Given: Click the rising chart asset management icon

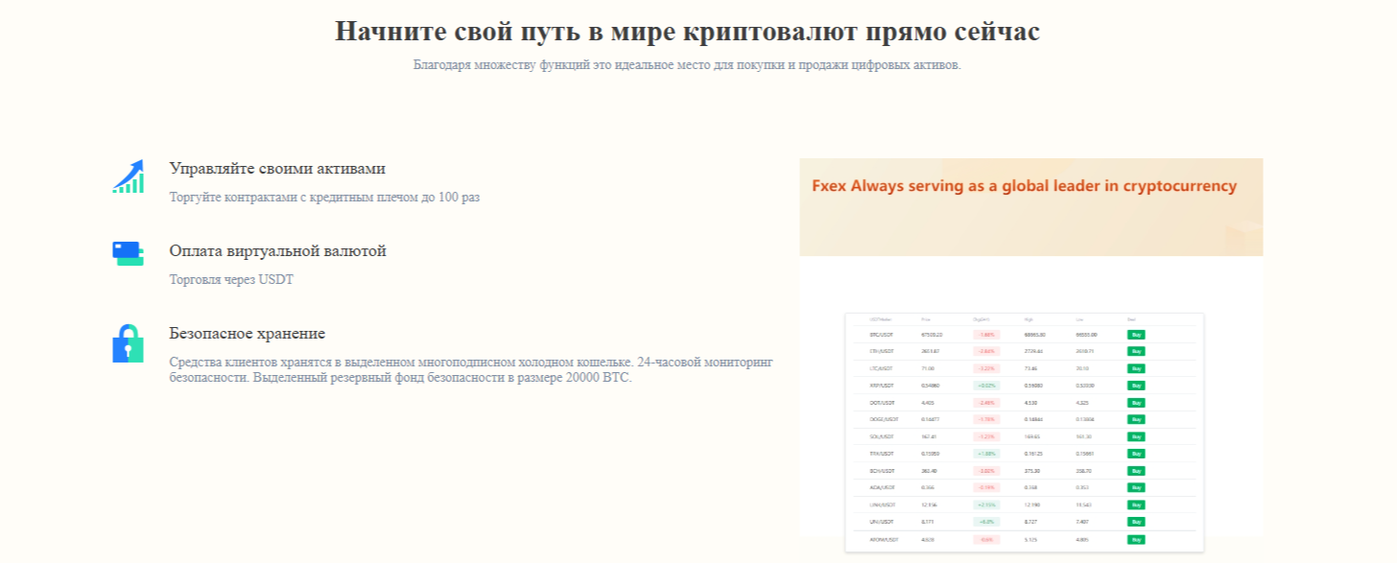Looking at the screenshot, I should click(x=128, y=176).
